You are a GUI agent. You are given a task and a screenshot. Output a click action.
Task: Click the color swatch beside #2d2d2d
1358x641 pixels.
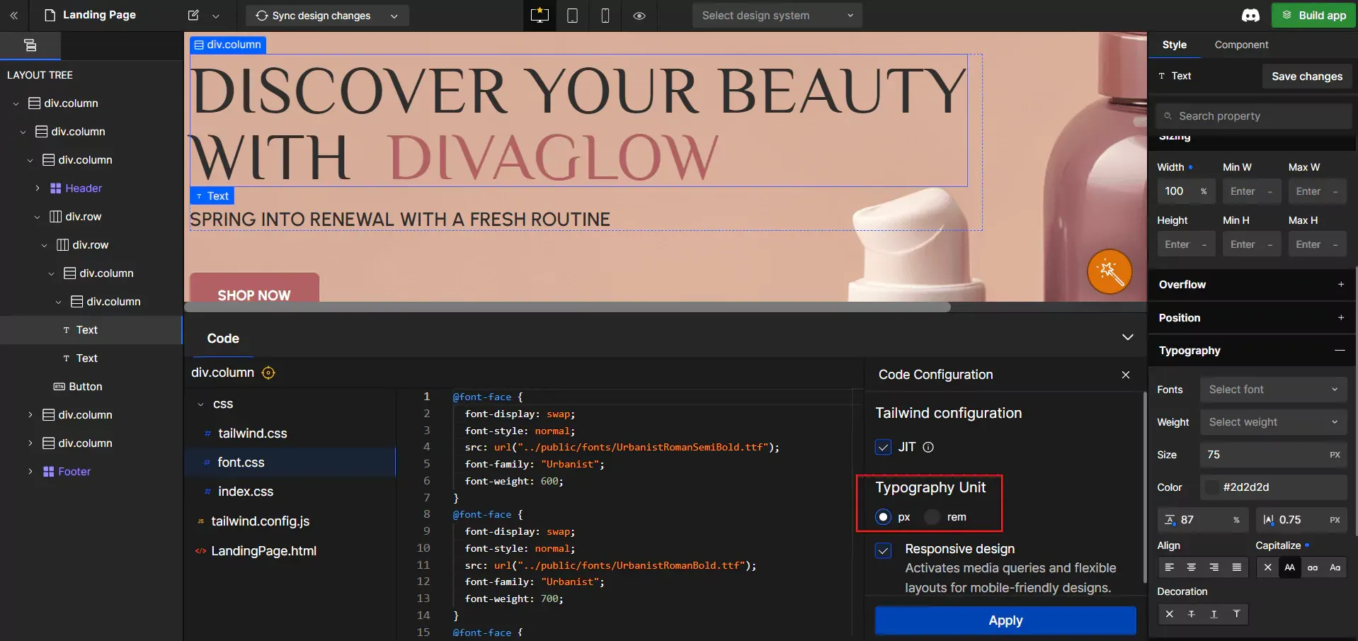point(1213,487)
